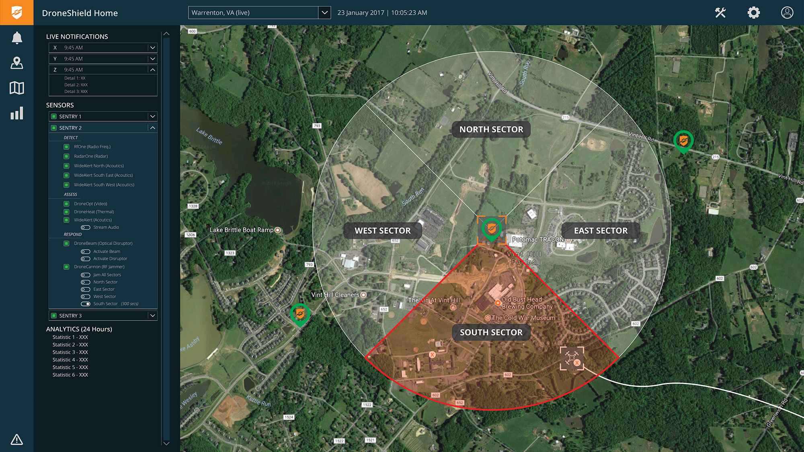Open the notifications bell icon in sidebar
Image resolution: width=804 pixels, height=452 pixels.
tap(17, 38)
